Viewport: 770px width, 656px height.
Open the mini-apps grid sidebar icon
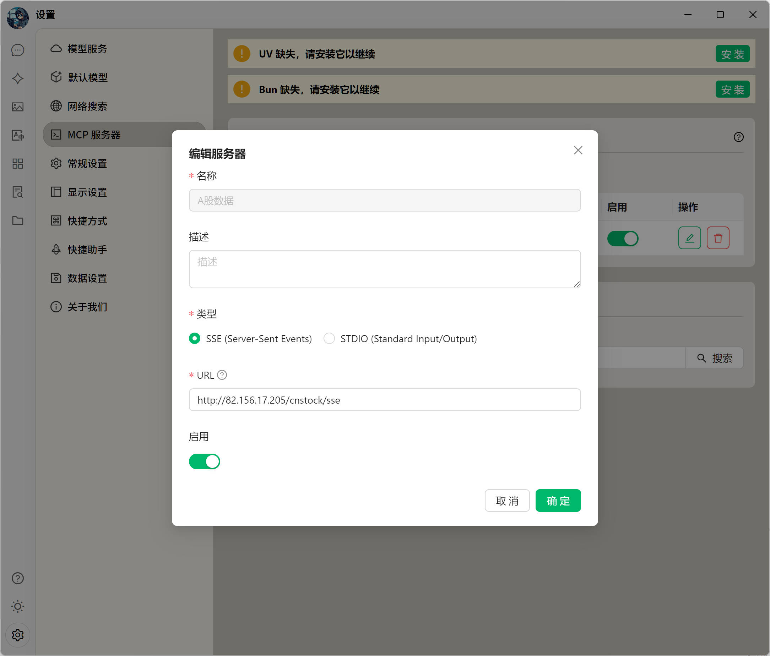(17, 163)
